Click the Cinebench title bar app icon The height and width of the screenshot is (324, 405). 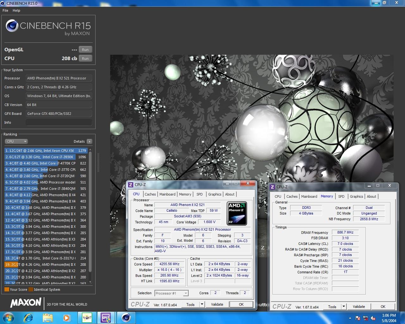3,3
